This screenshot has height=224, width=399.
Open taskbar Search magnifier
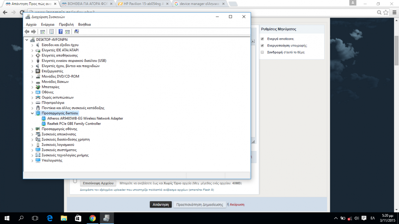coord(21,218)
